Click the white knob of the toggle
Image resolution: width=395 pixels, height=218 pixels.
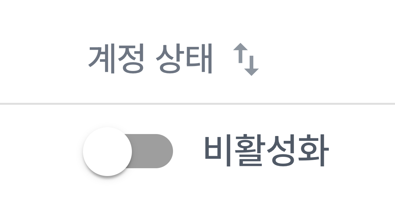click(107, 152)
